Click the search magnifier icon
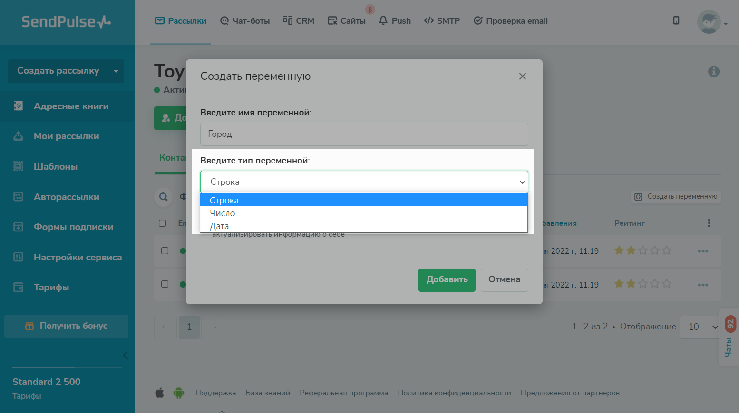This screenshot has height=413, width=739. point(163,197)
